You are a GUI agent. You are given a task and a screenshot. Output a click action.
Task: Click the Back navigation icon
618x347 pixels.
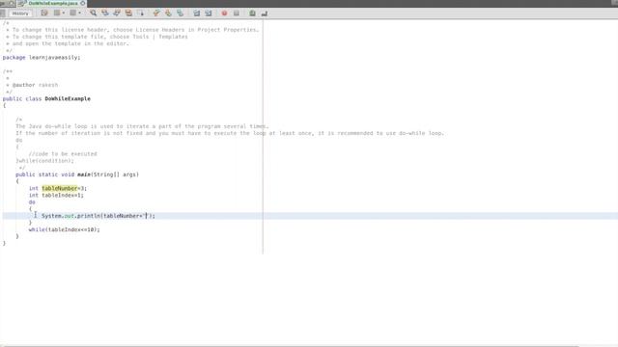click(57, 13)
